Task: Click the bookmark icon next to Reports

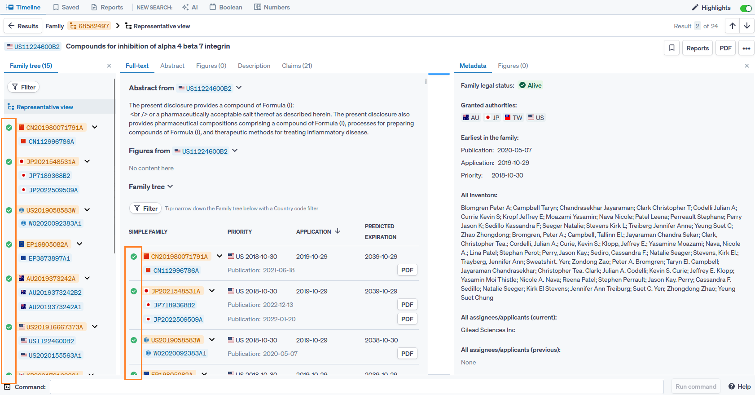Action: (672, 48)
